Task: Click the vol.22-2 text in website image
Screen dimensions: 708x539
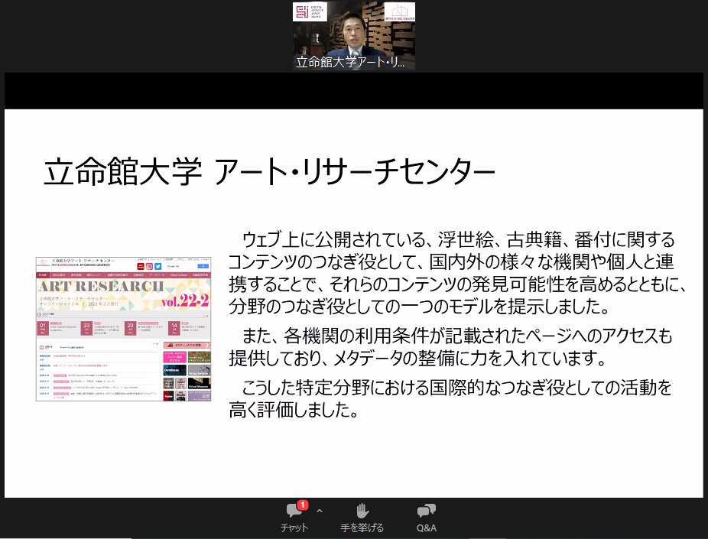Action: [186, 300]
